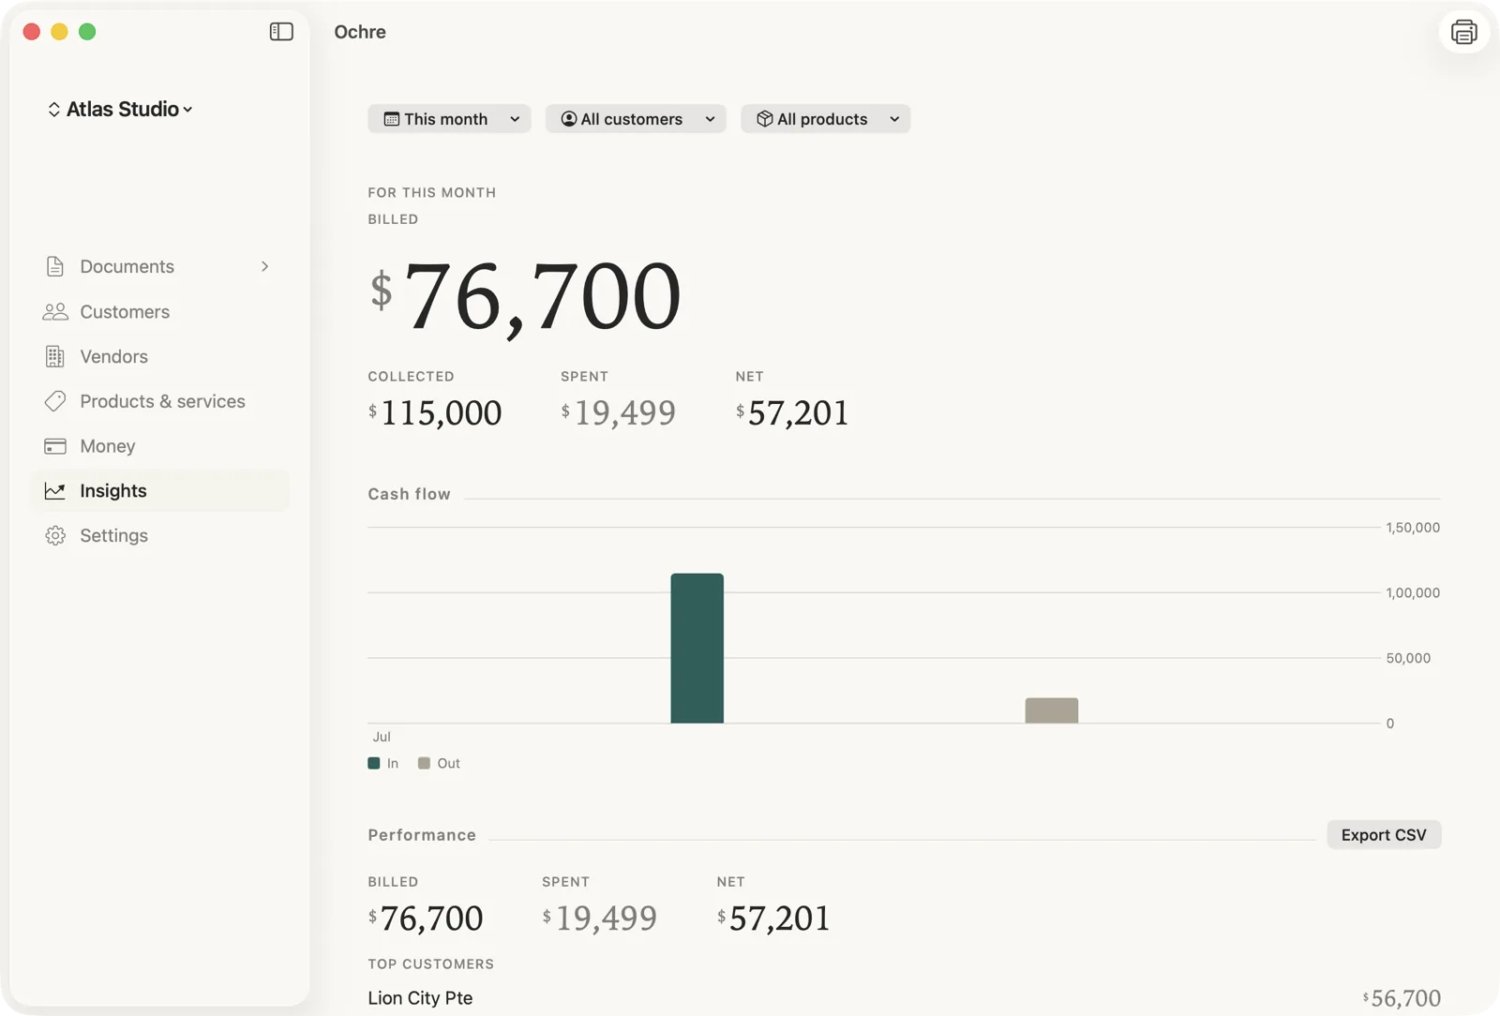The width and height of the screenshot is (1500, 1016).
Task: Click the dark green In cash flow bar
Action: pyautogui.click(x=697, y=648)
